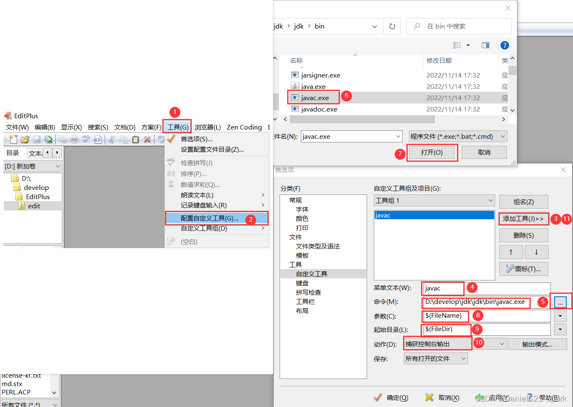Open the file name combo box dropdown
Viewport: 573px width, 407px height.
(x=398, y=137)
